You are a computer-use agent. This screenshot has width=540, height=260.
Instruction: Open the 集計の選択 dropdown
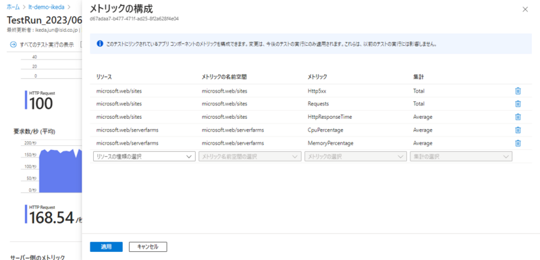[x=461, y=157]
